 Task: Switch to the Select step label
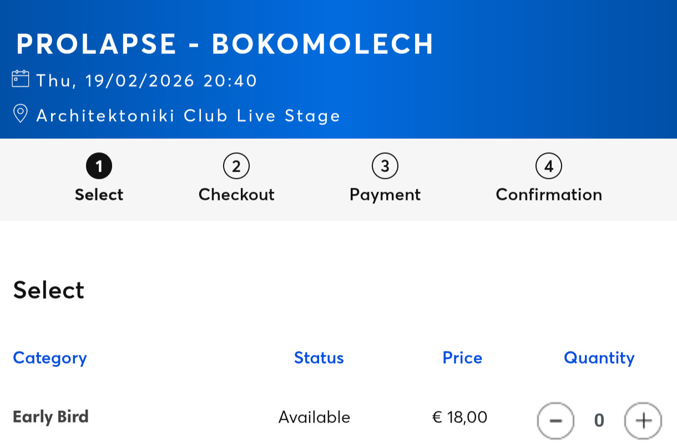click(99, 195)
